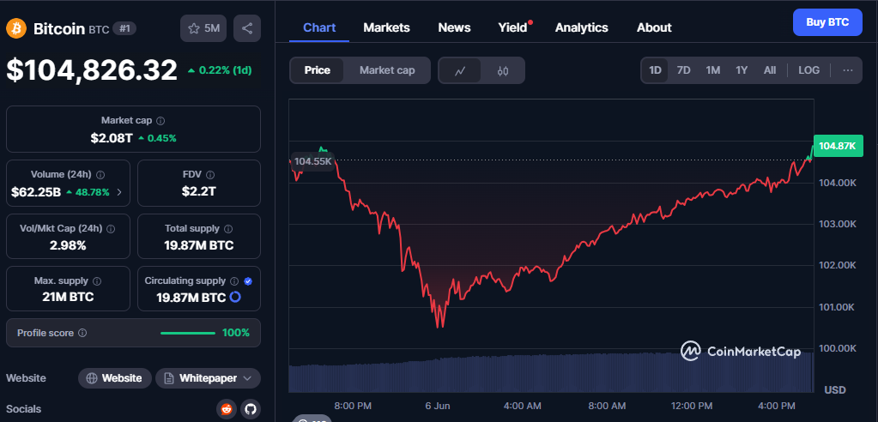
Task: Open the Reddit social link
Action: pos(227,410)
